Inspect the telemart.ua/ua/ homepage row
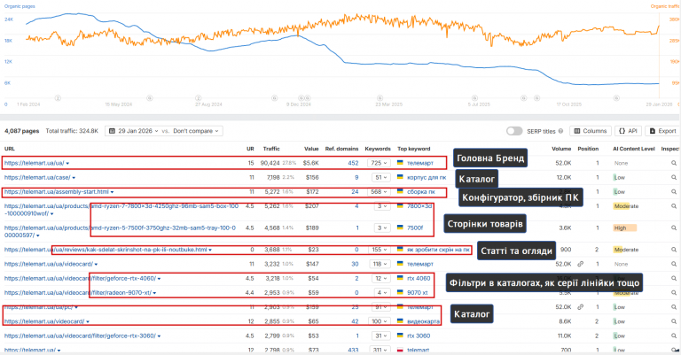Viewport: 681px width, 355px height. click(674, 163)
